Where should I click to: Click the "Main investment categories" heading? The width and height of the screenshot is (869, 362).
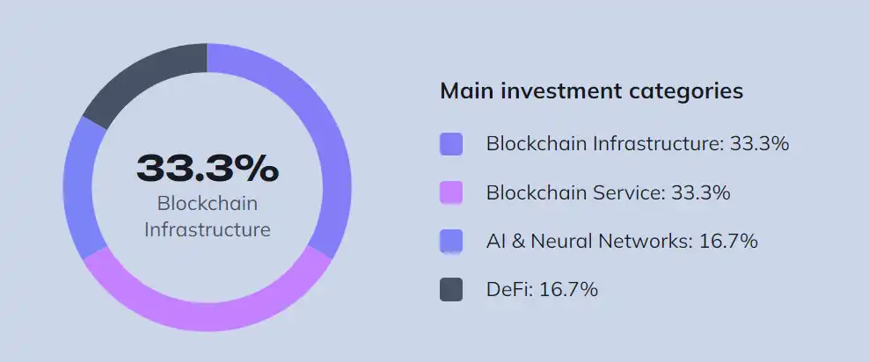point(592,90)
